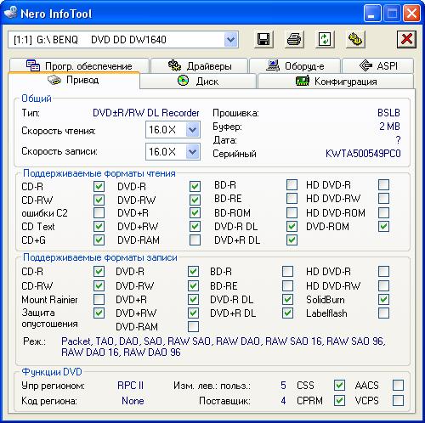Toggle the CSS checkbox in Функции DVD

pyautogui.click(x=339, y=386)
